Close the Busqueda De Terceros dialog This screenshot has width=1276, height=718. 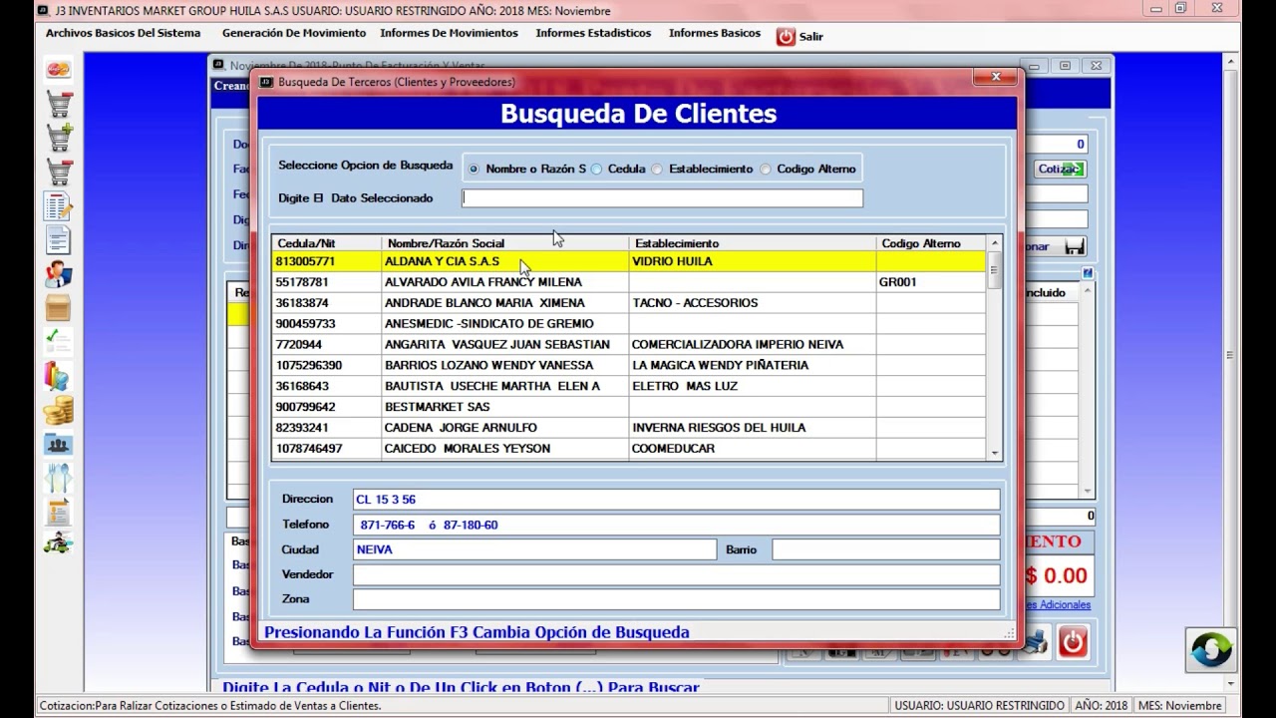995,77
